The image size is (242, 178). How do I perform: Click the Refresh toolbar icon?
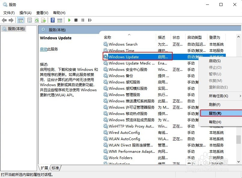coord(37,20)
